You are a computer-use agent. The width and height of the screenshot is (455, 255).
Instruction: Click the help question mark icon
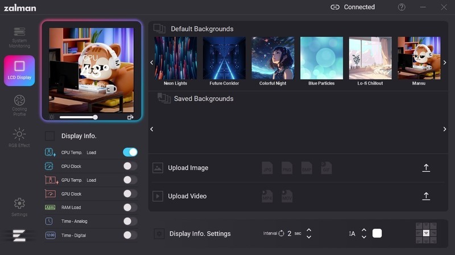coord(402,7)
